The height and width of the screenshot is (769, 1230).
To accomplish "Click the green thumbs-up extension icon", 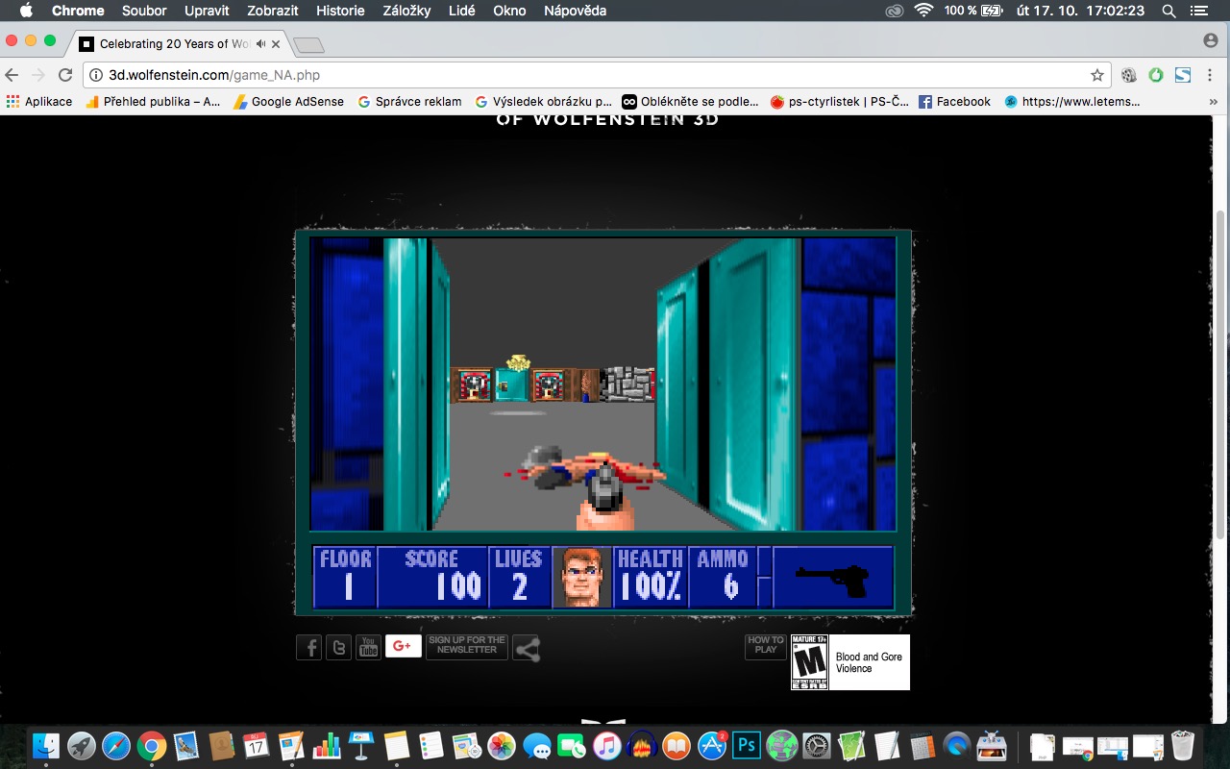I will tap(1156, 75).
